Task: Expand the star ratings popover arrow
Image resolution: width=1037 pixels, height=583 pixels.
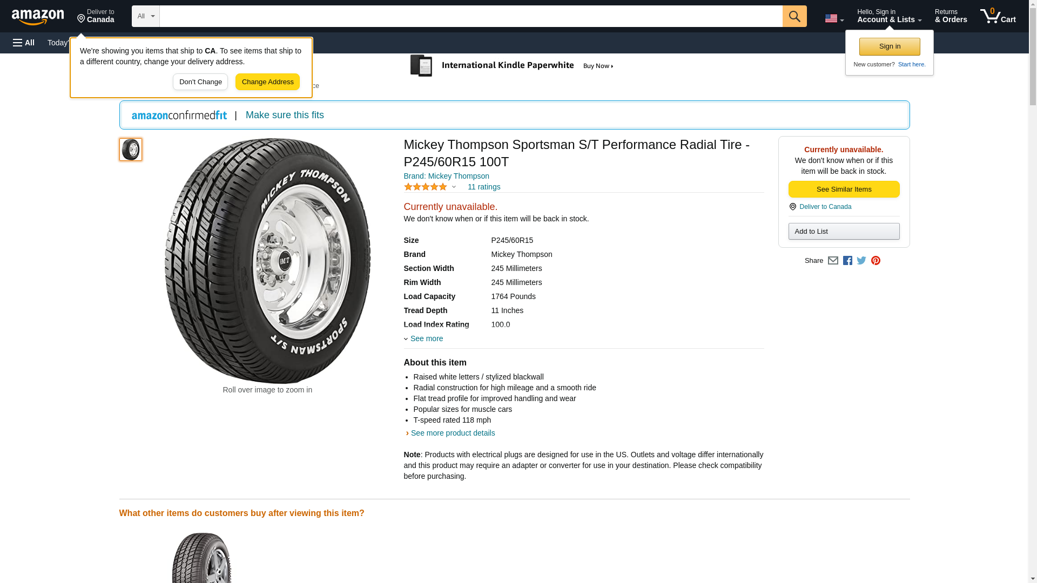Action: pyautogui.click(x=454, y=187)
